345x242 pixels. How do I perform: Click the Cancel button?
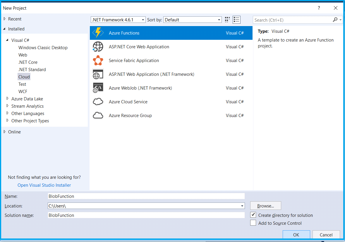click(326, 235)
